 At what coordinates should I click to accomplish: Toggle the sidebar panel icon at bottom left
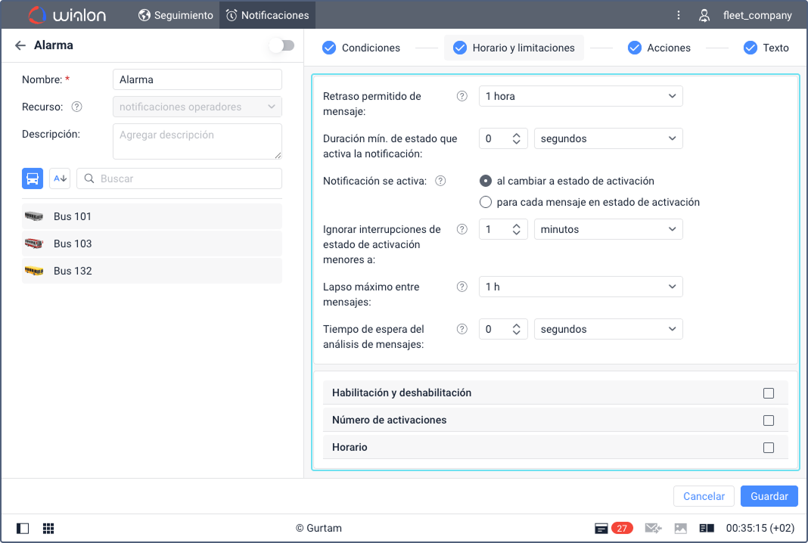click(23, 528)
